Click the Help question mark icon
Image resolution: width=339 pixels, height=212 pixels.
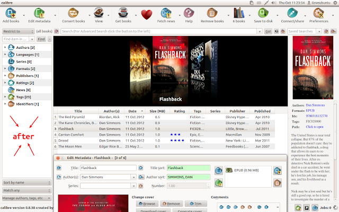tap(189, 13)
